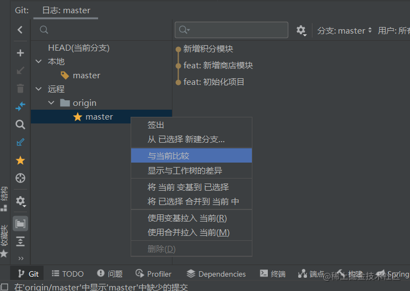Viewport: 410px width, 291px height.
Task: Click the plus New Branch icon
Action: [20, 53]
